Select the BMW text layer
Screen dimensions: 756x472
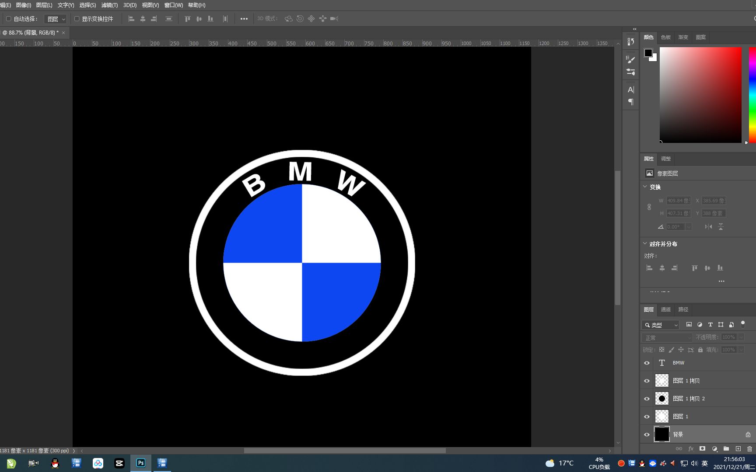click(698, 363)
